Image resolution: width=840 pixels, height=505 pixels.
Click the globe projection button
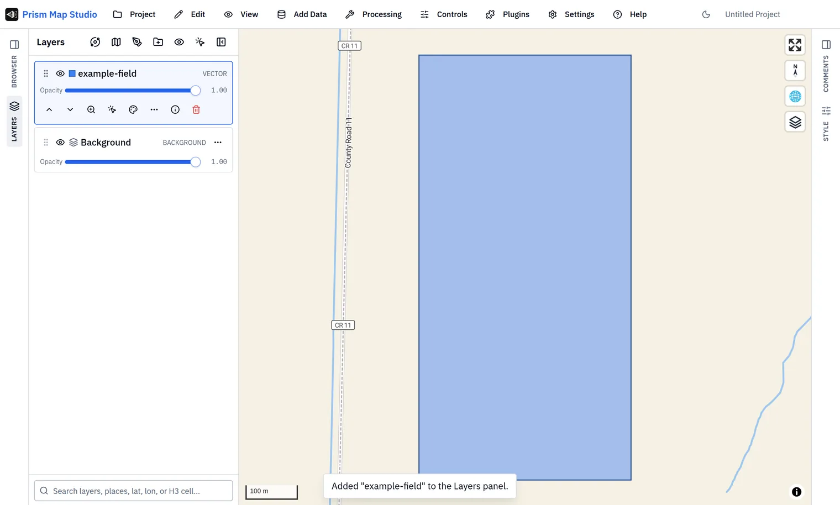795,97
